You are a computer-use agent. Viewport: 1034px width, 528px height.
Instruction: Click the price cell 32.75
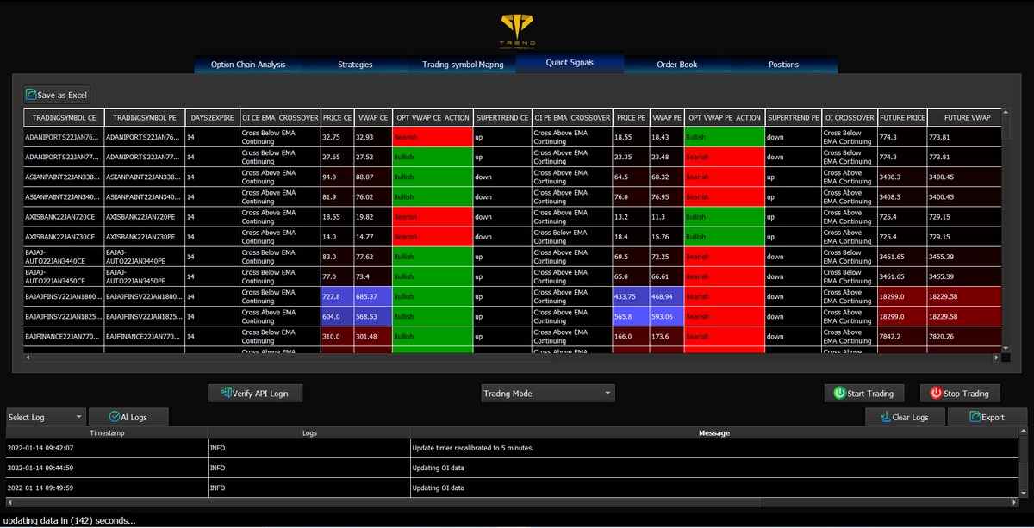(336, 136)
